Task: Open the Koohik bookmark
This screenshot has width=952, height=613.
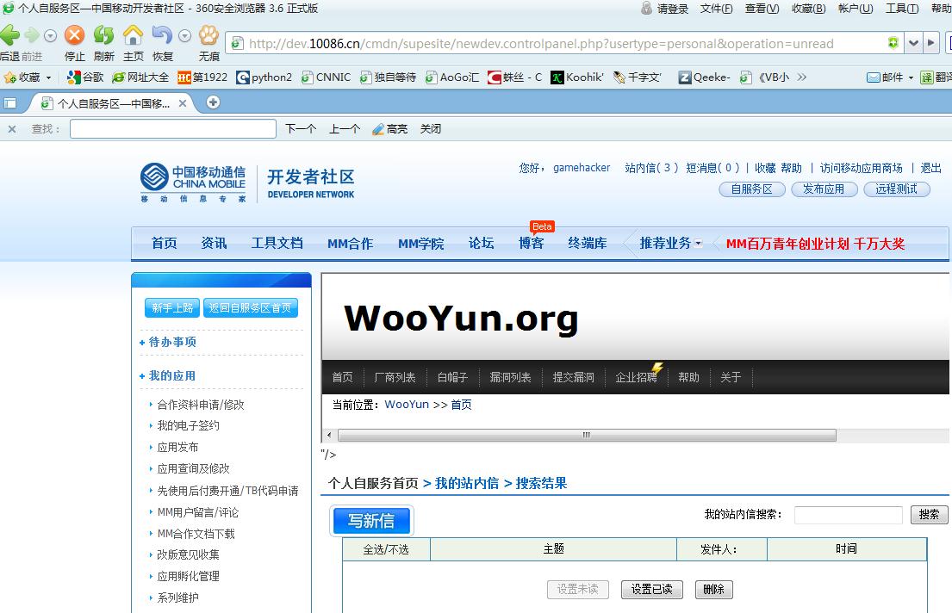Action: coord(577,77)
